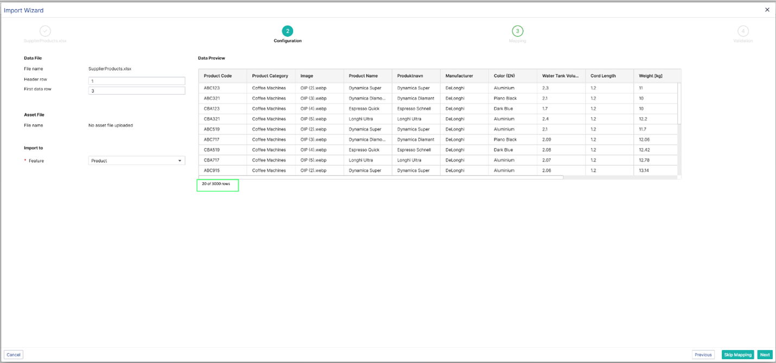Click the Water Tank Volume column header
Screen dimensions: 776x363
click(561, 76)
